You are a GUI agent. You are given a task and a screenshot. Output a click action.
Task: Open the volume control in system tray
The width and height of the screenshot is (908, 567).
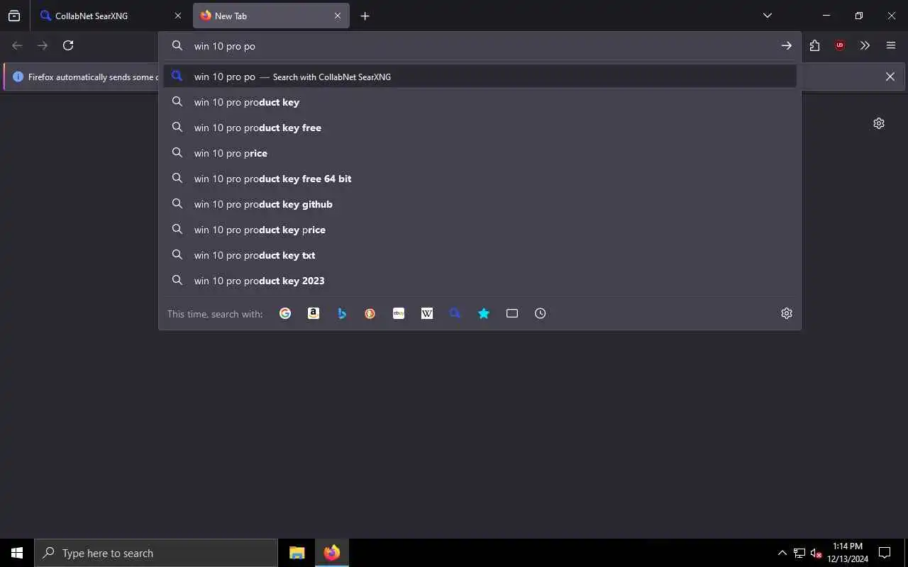[816, 553]
